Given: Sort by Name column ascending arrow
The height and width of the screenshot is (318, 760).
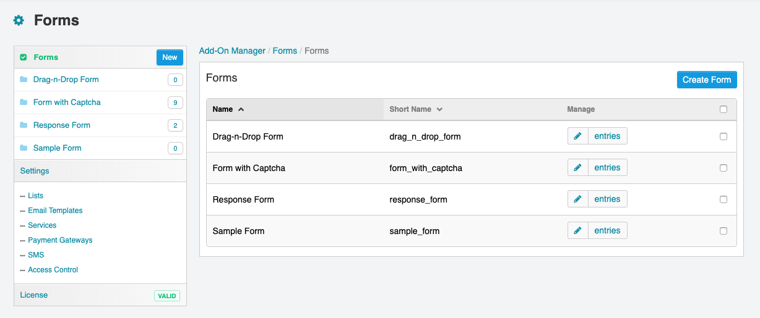Looking at the screenshot, I should pyautogui.click(x=241, y=109).
